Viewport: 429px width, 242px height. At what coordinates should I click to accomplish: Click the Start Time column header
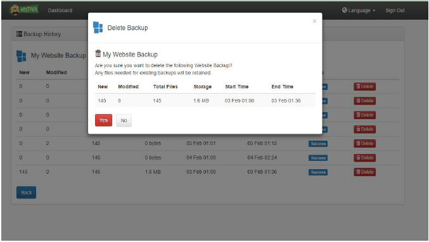[236, 87]
